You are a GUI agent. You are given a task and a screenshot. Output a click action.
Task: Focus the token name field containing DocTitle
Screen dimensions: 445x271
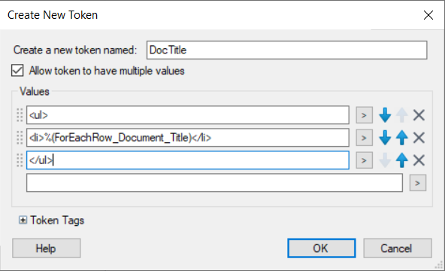[286, 50]
